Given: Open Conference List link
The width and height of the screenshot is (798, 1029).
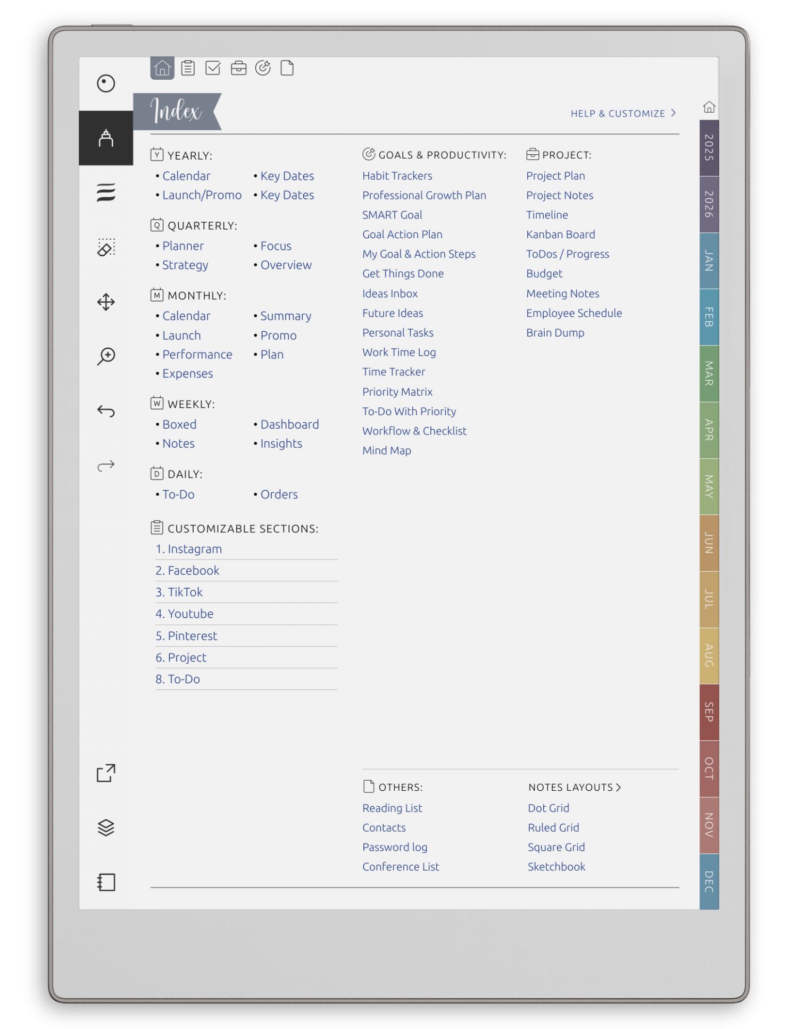Looking at the screenshot, I should tap(401, 867).
